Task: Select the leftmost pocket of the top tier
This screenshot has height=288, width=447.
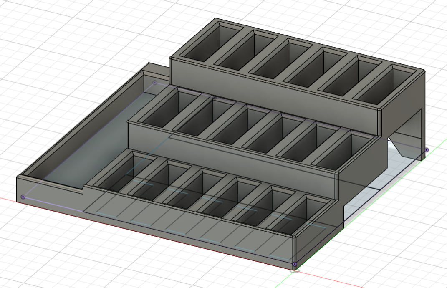Action: pyautogui.click(x=212, y=41)
